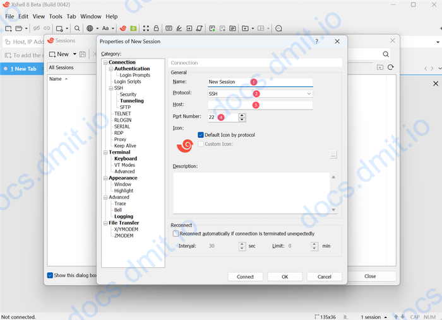Increase Port Number with up arrow
This screenshot has height=320, width=442.
tap(242, 115)
